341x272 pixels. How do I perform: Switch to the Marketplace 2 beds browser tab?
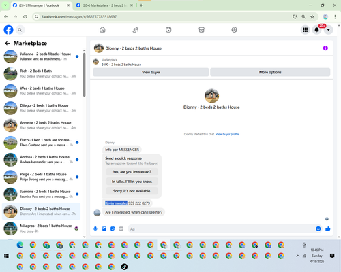click(x=104, y=5)
